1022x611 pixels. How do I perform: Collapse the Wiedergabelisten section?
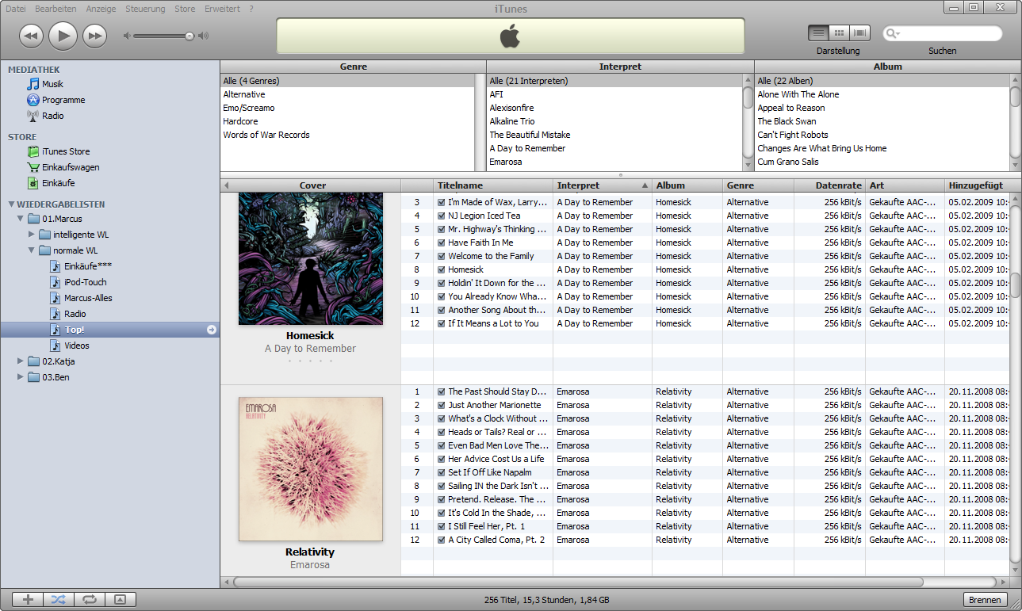(10, 204)
